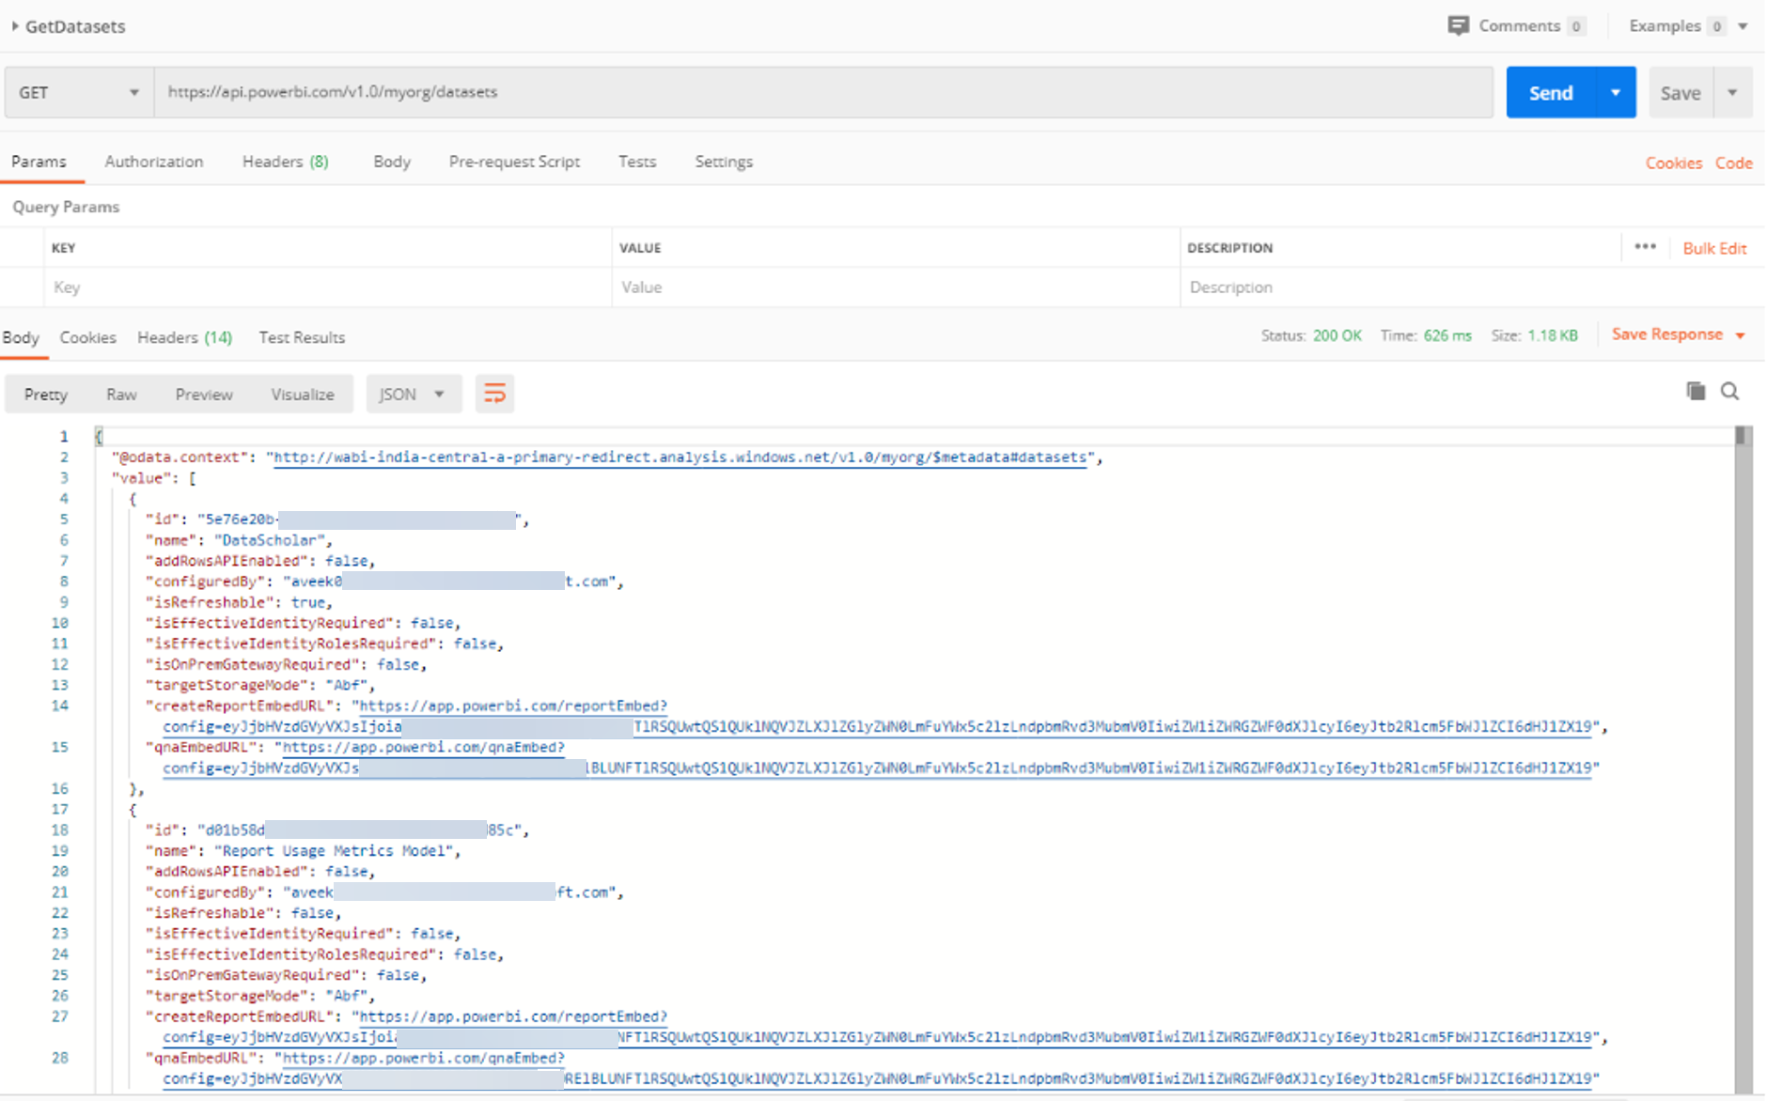Screen dimensions: 1767x1101
Task: Open the line 27 reportEmbed URL link
Action: (513, 1016)
